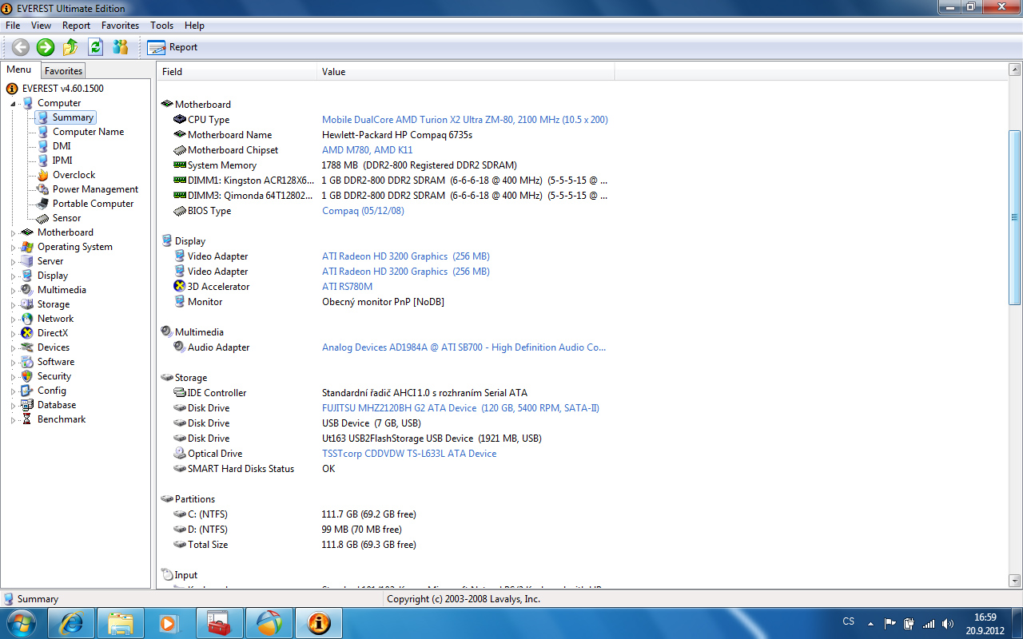
Task: Click the Audio Adapter row icon
Action: (x=180, y=347)
